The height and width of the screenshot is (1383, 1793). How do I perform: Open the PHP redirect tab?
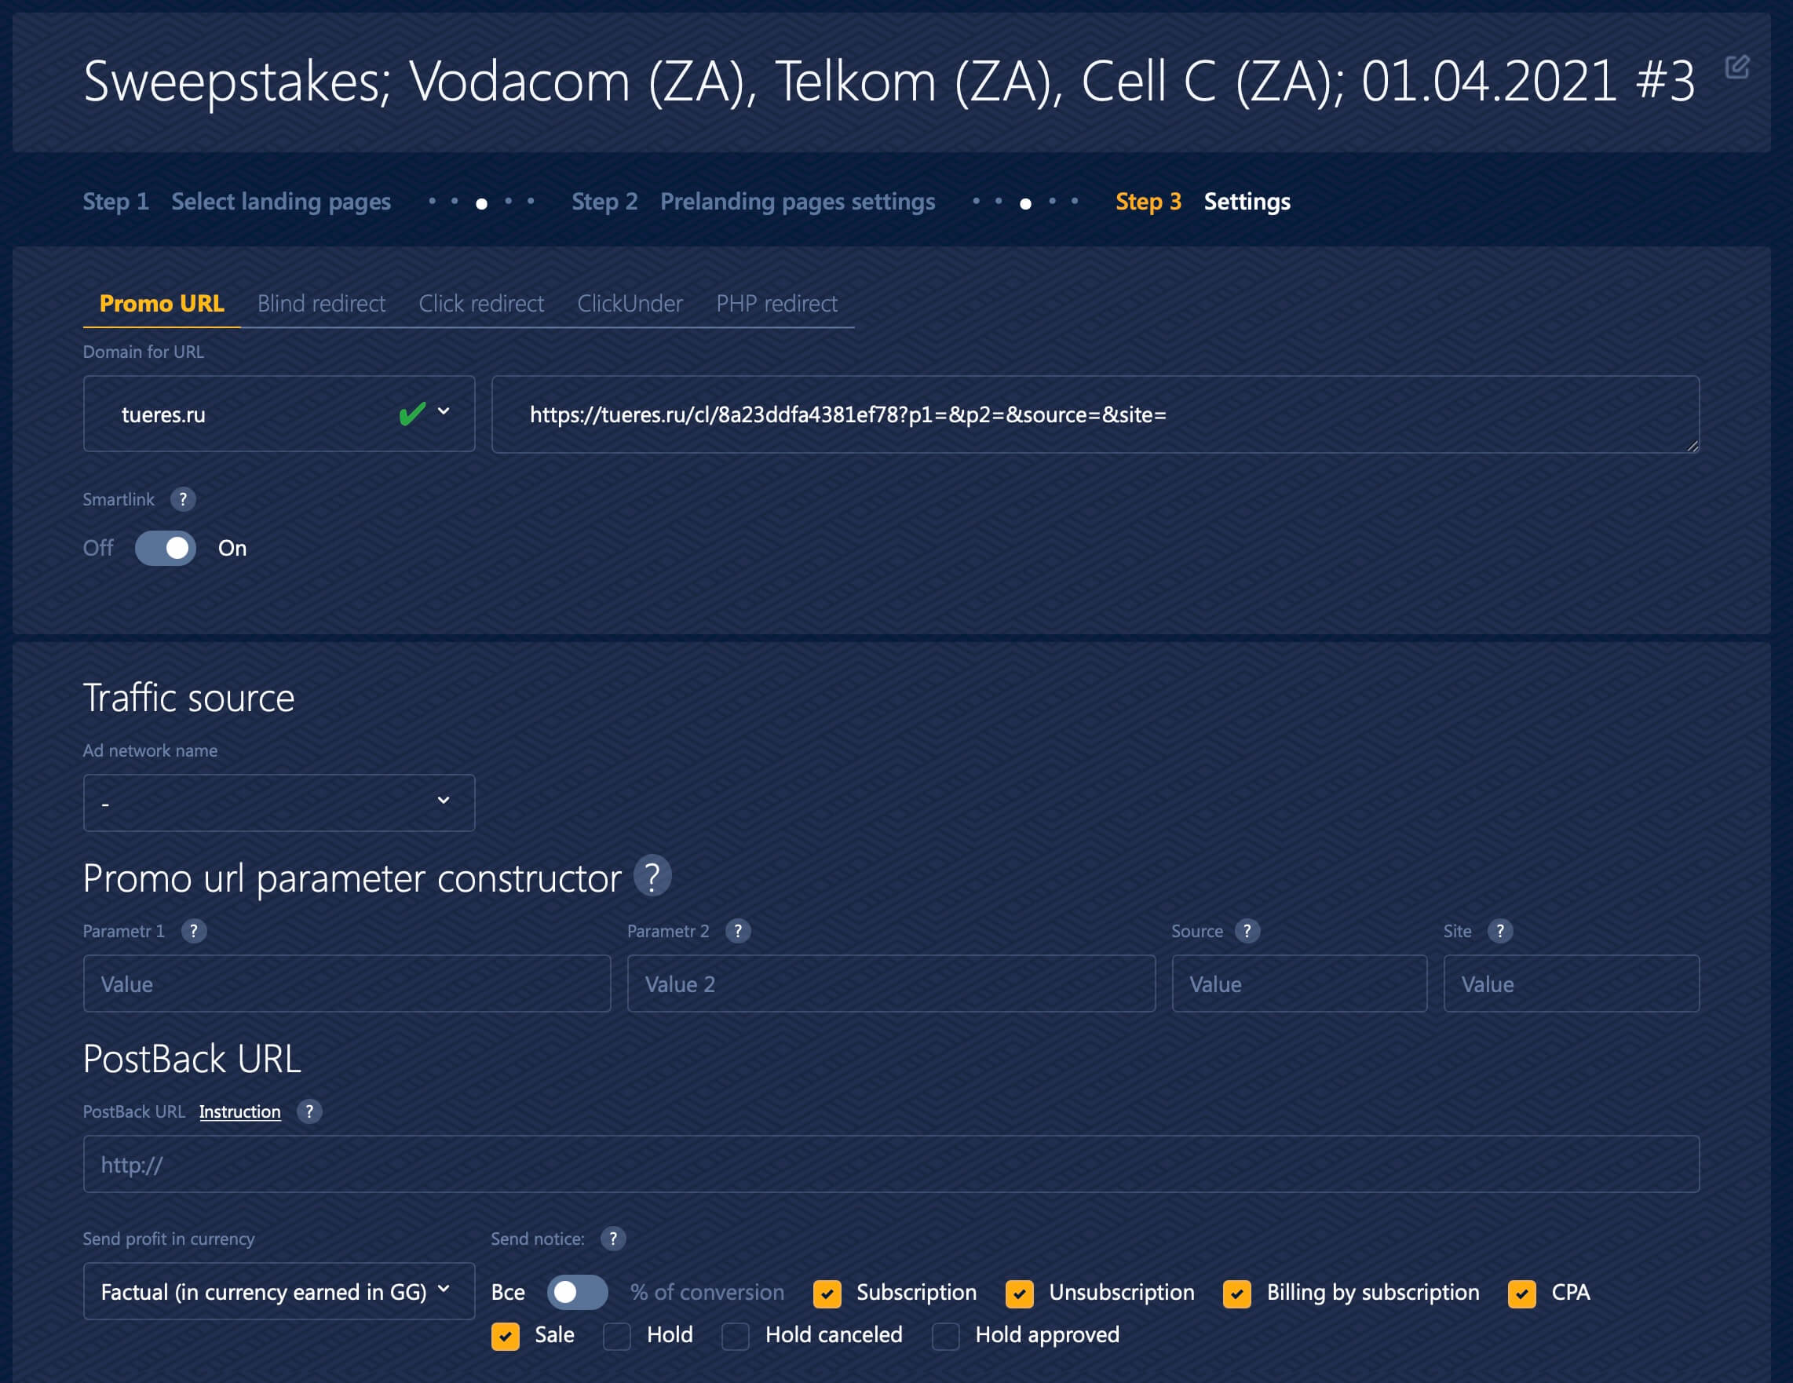776,304
